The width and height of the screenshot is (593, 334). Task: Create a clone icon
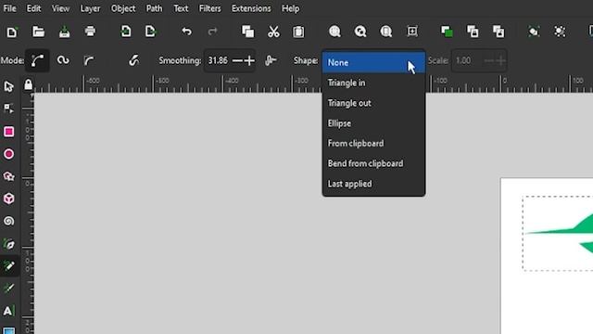click(x=473, y=32)
